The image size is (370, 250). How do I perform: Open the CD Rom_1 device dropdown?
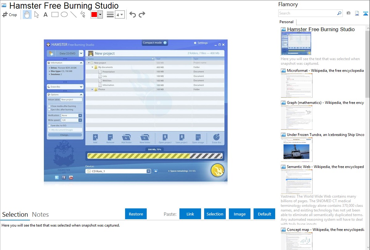[149, 171]
